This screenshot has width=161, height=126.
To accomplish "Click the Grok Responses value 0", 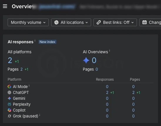I will click(107, 116).
